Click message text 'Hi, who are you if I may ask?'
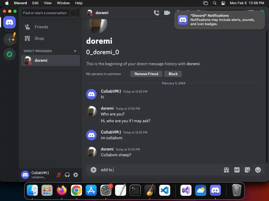 tap(126, 121)
